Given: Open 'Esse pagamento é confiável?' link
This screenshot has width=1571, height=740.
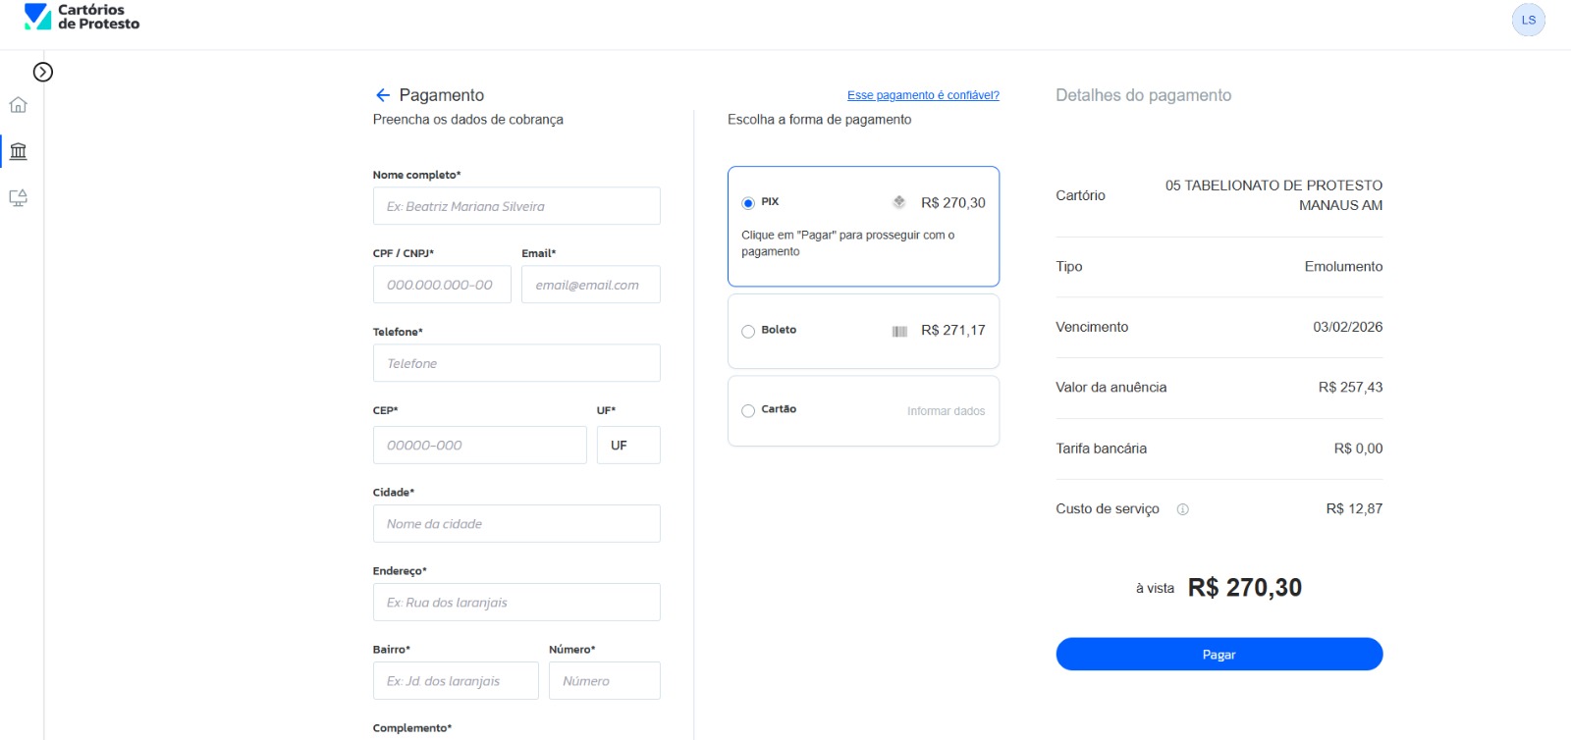Looking at the screenshot, I should [x=923, y=95].
